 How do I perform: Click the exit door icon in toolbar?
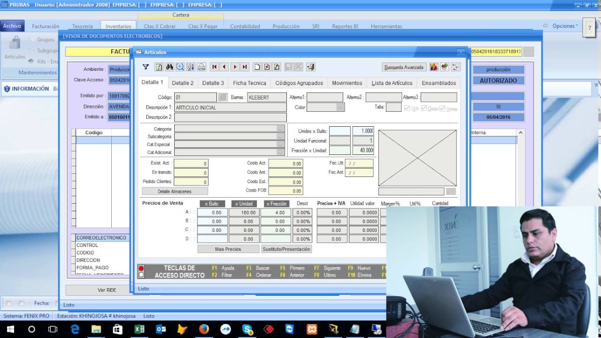pyautogui.click(x=310, y=67)
